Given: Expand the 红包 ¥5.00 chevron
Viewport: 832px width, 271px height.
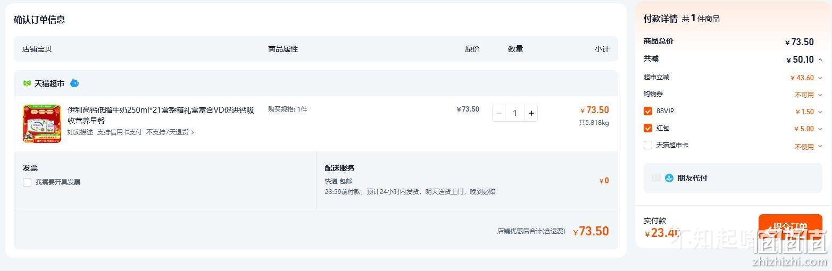Looking at the screenshot, I should [x=820, y=129].
